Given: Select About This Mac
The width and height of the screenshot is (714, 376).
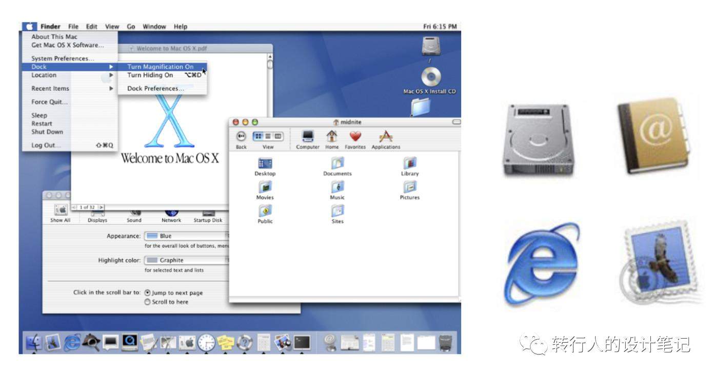Looking at the screenshot, I should click(x=70, y=37).
